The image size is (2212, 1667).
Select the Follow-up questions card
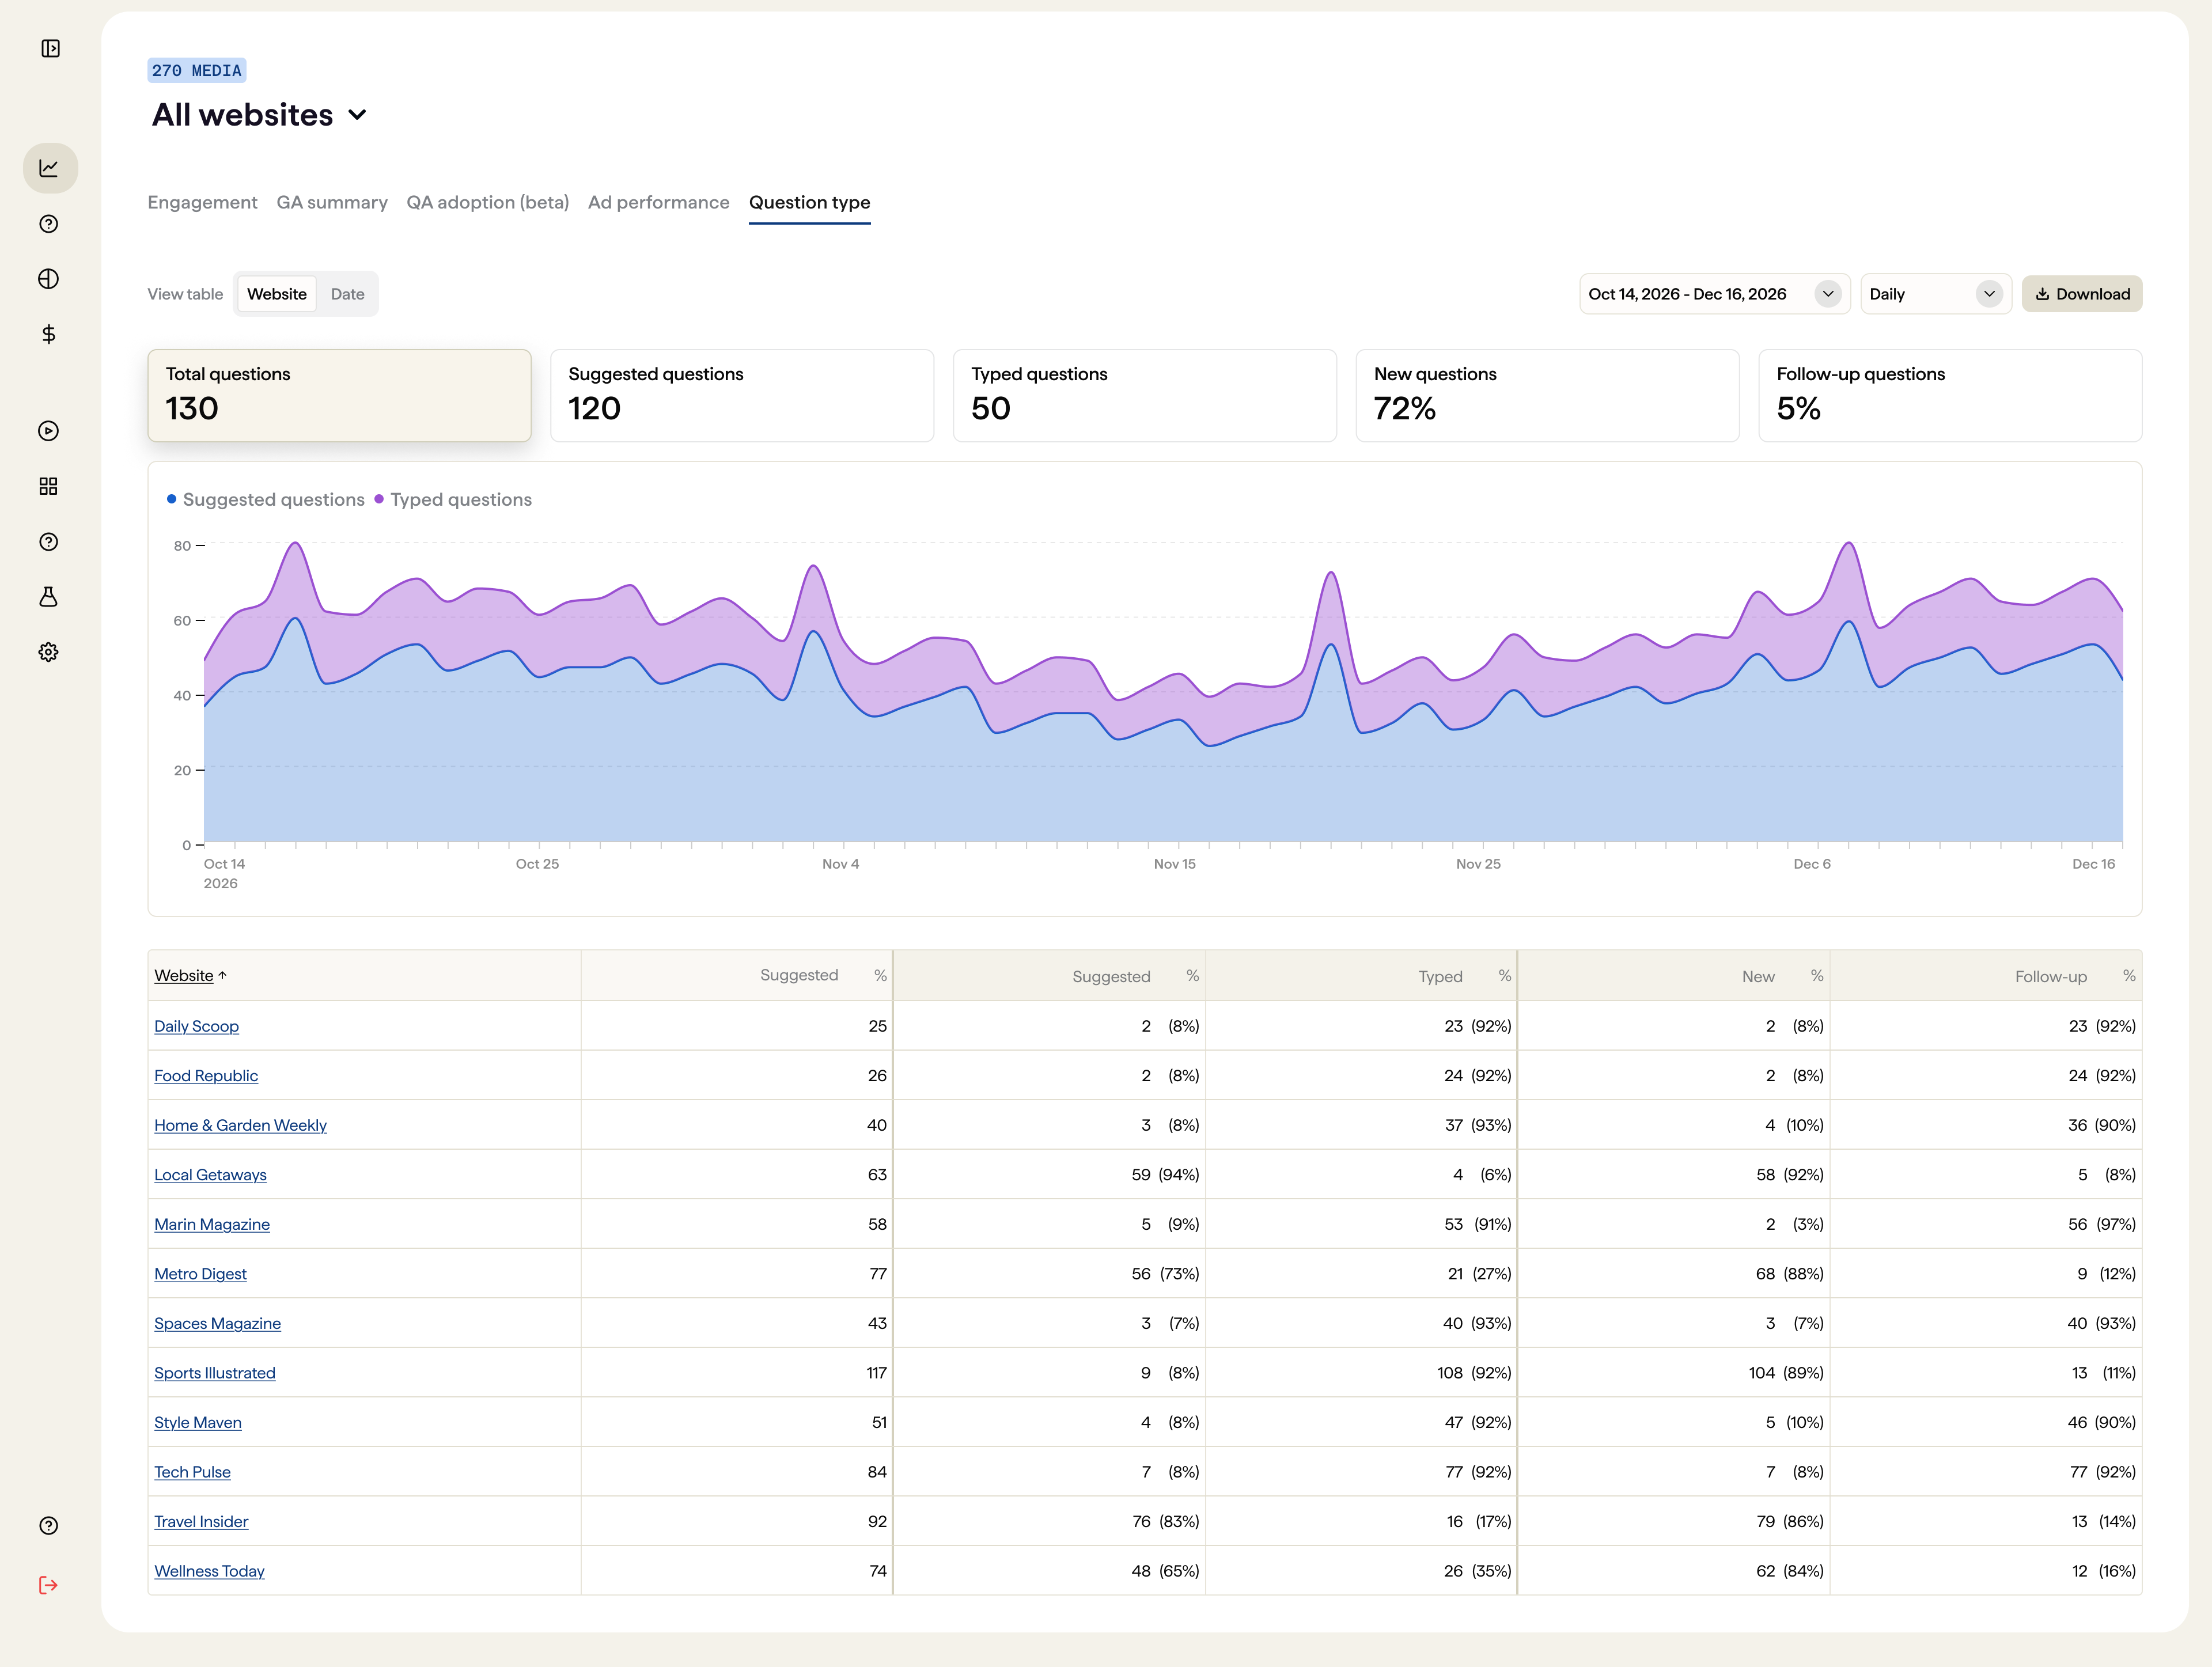pos(1950,395)
